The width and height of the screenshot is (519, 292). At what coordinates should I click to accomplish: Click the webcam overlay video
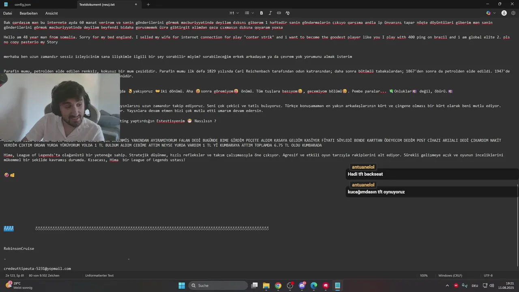coord(60,107)
